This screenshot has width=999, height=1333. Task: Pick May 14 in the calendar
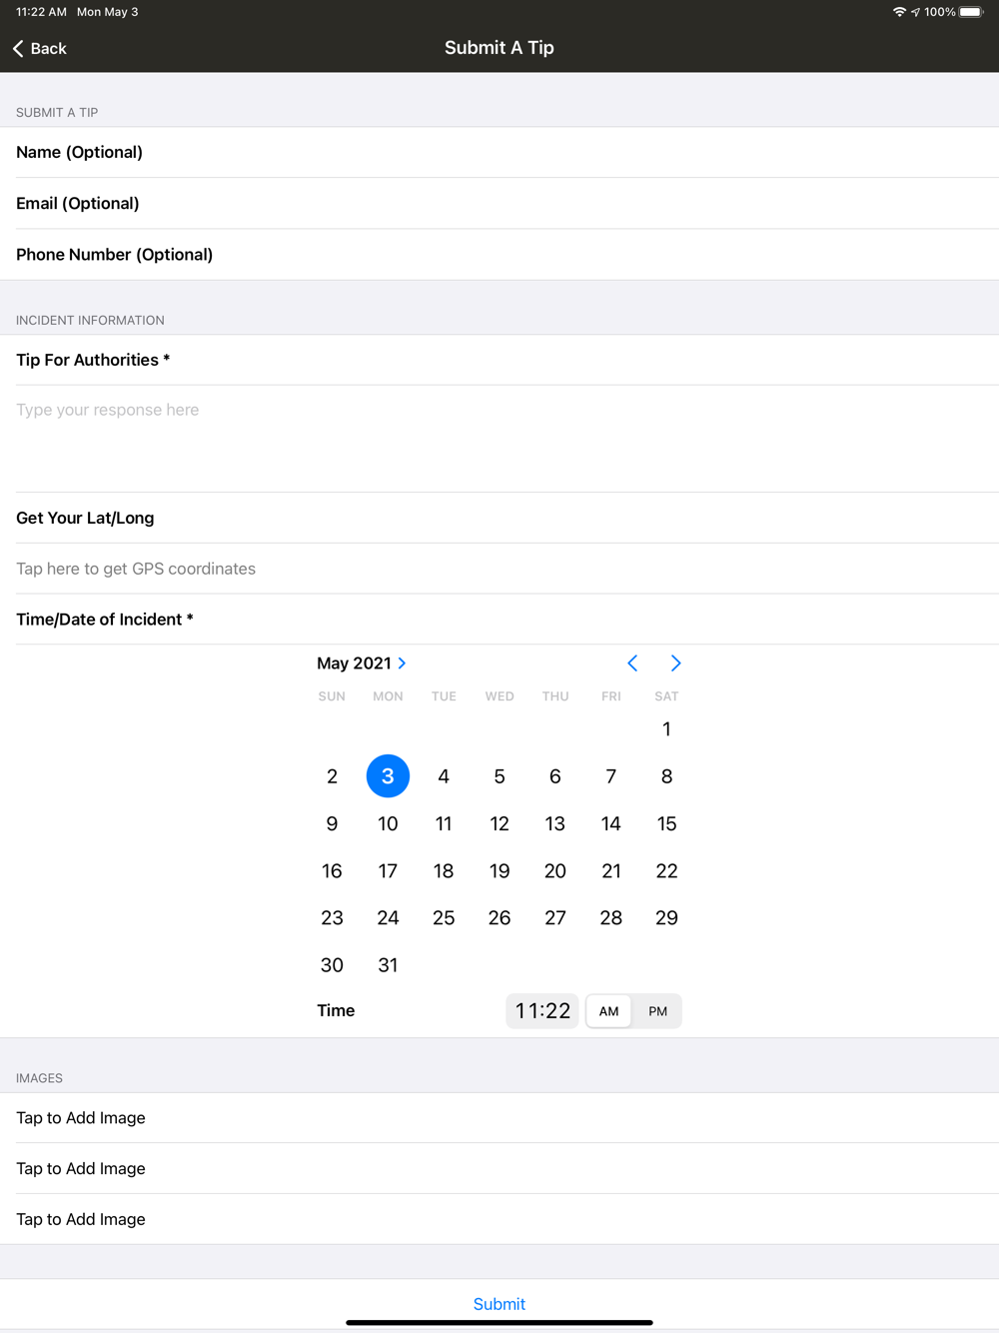click(x=611, y=823)
